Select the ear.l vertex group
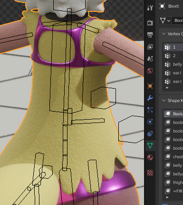 click(173, 73)
